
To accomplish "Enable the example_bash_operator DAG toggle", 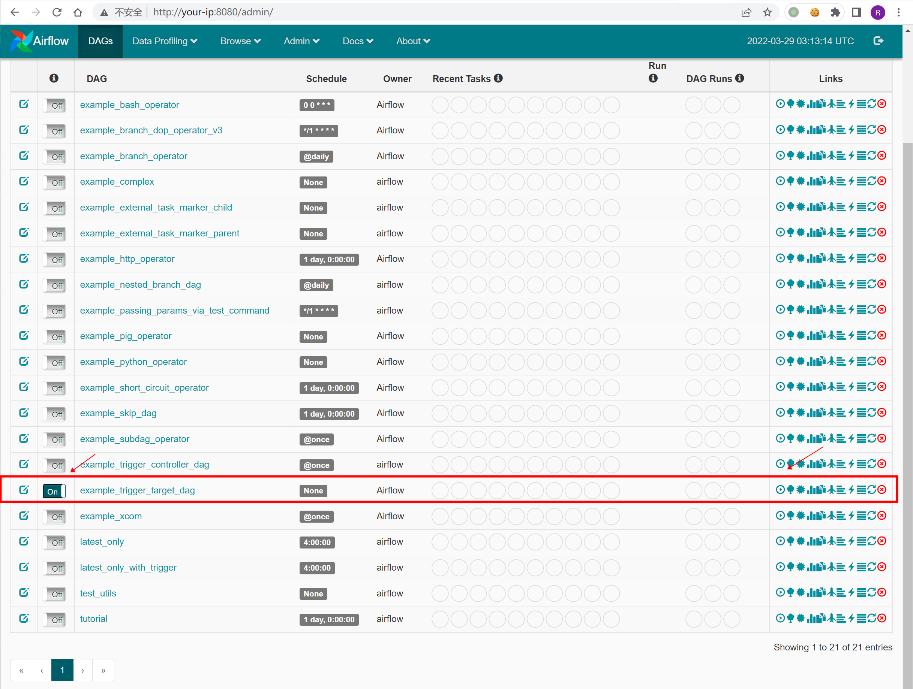I will [x=54, y=106].
